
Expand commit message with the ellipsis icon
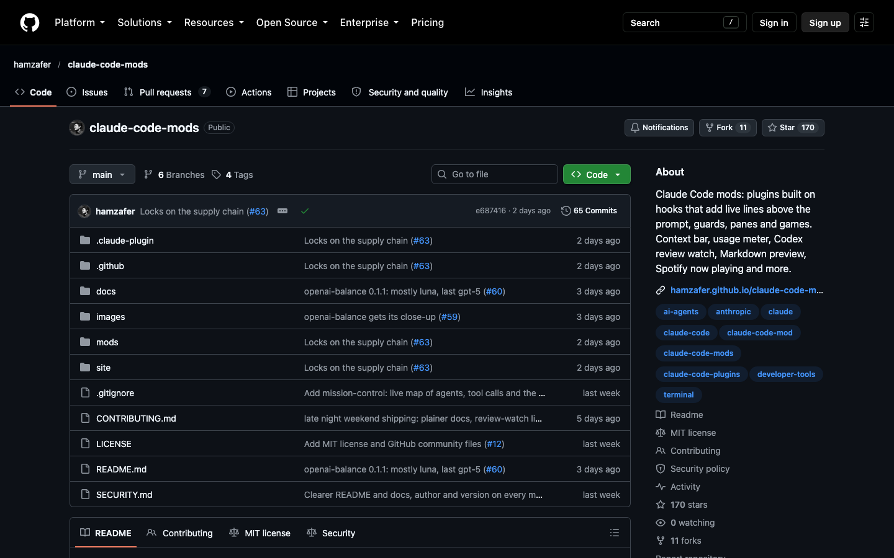pos(282,211)
